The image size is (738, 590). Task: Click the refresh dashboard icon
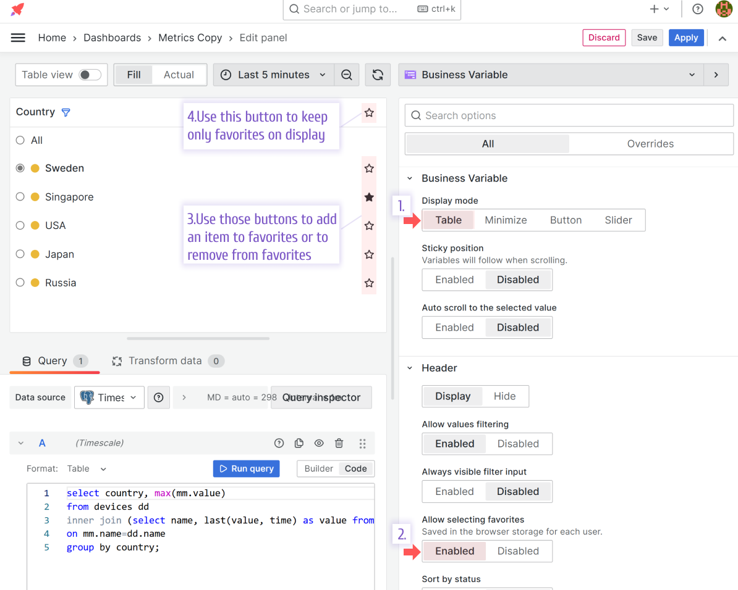(x=378, y=75)
